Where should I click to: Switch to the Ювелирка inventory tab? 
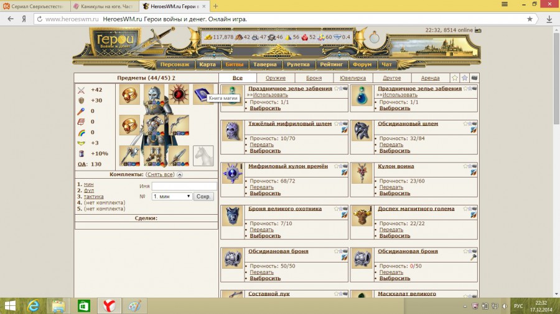(353, 78)
